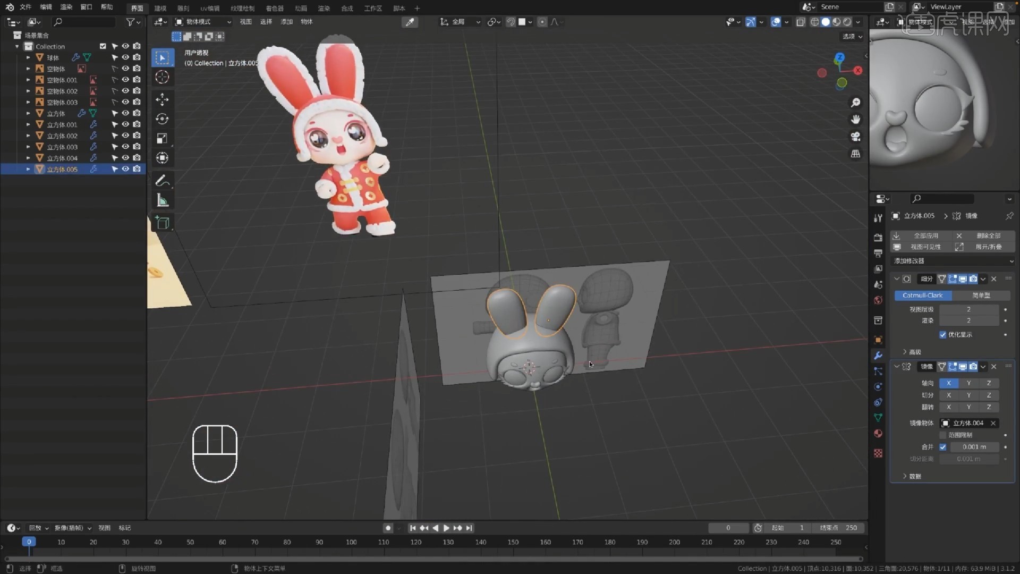This screenshot has height=574, width=1020.
Task: Toggle camera view icon in viewport
Action: pos(855,137)
